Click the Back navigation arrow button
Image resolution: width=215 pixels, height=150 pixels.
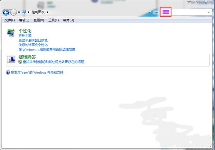tap(6, 12)
